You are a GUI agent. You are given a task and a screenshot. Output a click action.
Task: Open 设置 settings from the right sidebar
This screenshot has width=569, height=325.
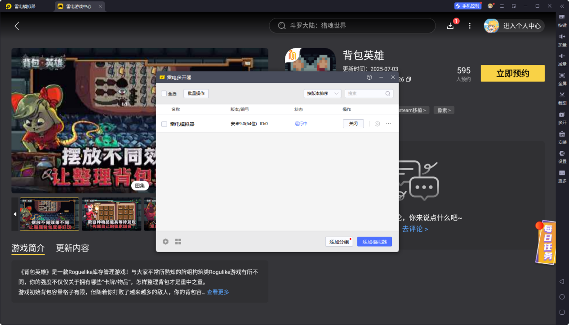click(x=562, y=156)
